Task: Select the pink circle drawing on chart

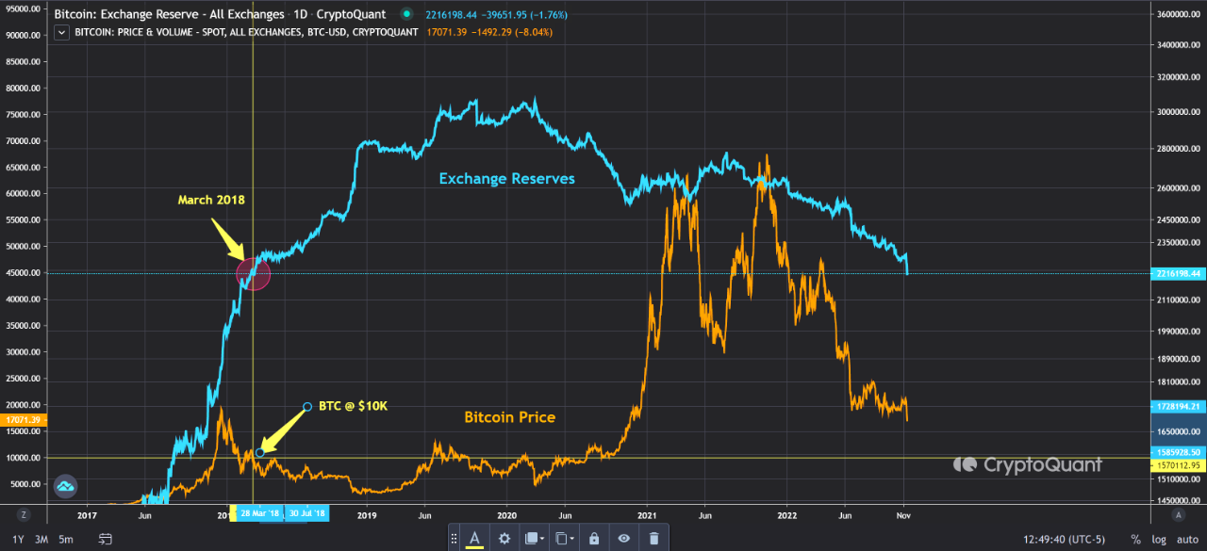Action: 254,273
